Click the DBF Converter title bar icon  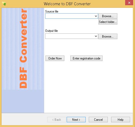(x=4, y=4)
